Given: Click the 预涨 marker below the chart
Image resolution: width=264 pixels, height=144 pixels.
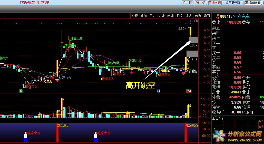Looking at the screenshot, I should tap(189, 91).
